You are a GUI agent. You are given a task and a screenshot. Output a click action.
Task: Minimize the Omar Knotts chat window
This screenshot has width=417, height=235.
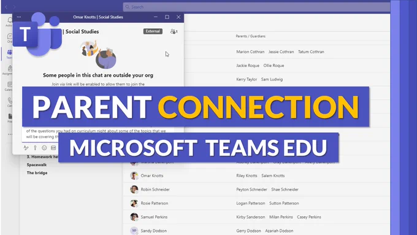pos(156,17)
